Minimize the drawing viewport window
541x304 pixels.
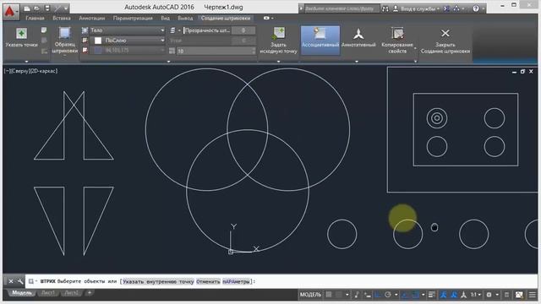[514, 72]
